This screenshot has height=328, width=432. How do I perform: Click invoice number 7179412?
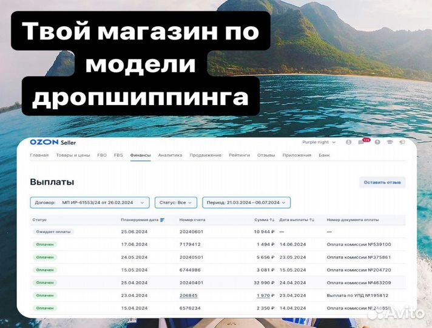[190, 244]
